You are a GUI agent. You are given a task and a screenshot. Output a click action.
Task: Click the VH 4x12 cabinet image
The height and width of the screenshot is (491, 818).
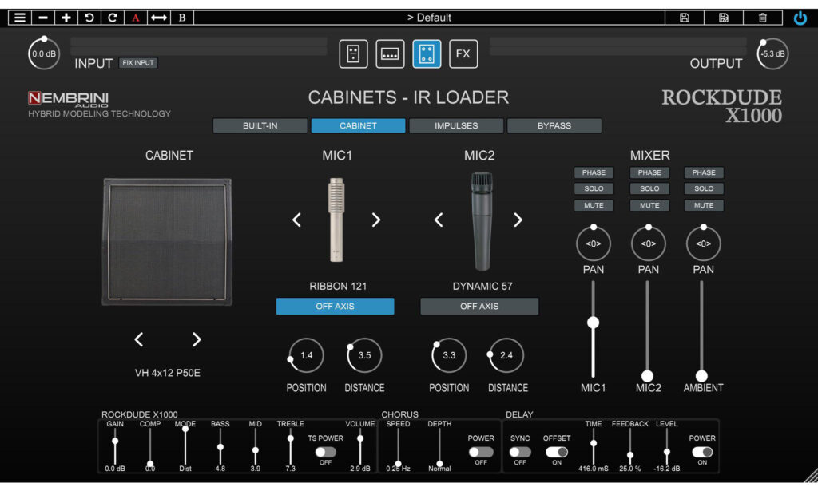[x=167, y=242]
